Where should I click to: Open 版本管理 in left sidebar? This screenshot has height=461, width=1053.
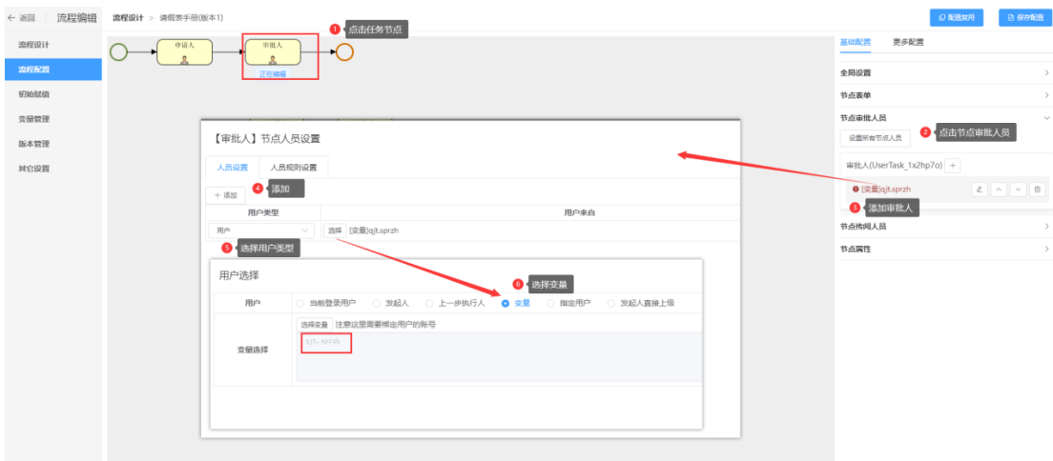point(53,144)
